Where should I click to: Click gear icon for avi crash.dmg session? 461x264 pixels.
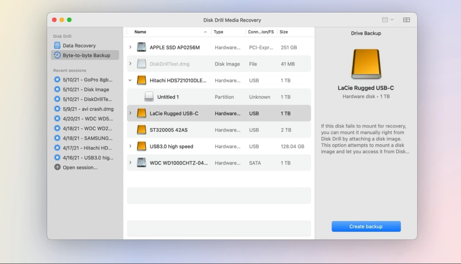[57, 109]
